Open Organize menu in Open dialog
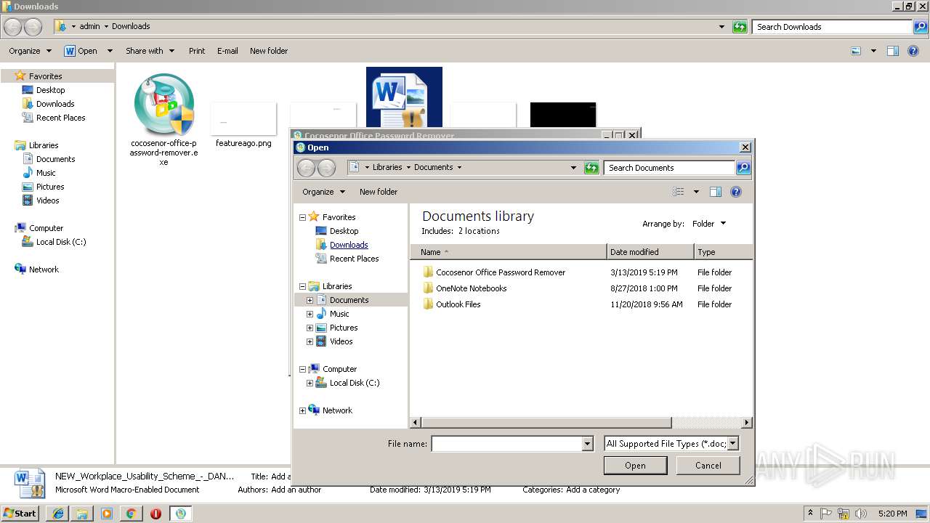The height and width of the screenshot is (523, 930). point(323,192)
